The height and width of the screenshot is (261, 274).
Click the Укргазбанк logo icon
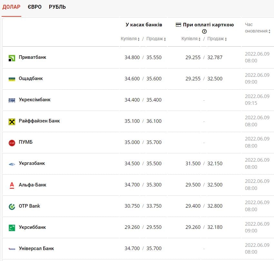coord(12,164)
